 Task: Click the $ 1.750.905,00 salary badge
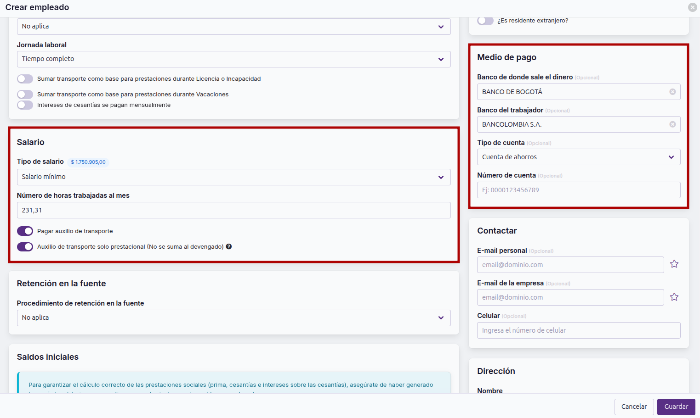point(88,162)
